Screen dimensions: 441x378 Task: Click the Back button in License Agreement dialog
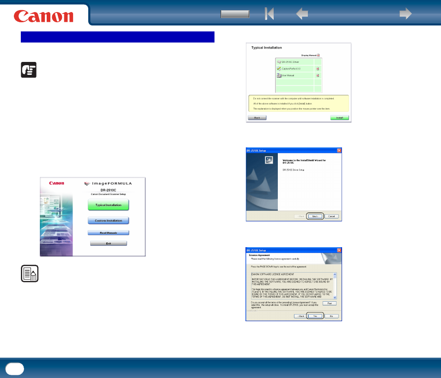click(300, 316)
